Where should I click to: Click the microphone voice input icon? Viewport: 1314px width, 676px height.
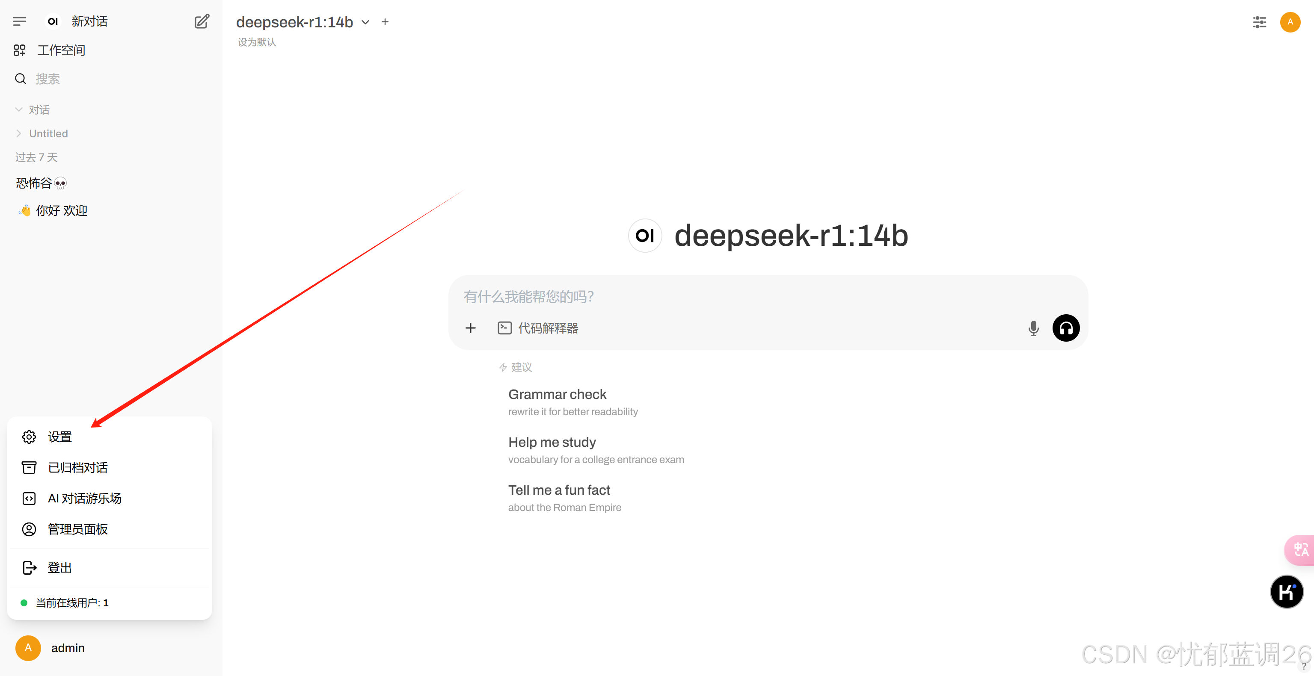(1033, 328)
